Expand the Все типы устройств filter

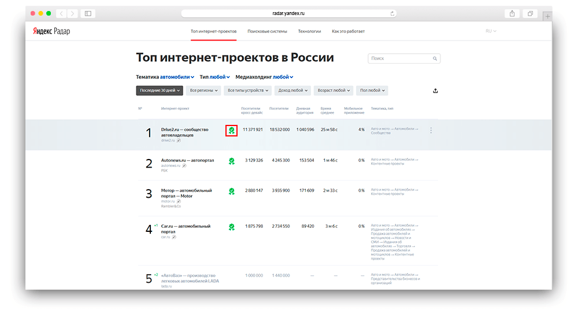click(248, 90)
